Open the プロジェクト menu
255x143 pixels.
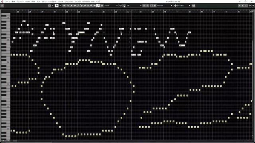pos(20,2)
